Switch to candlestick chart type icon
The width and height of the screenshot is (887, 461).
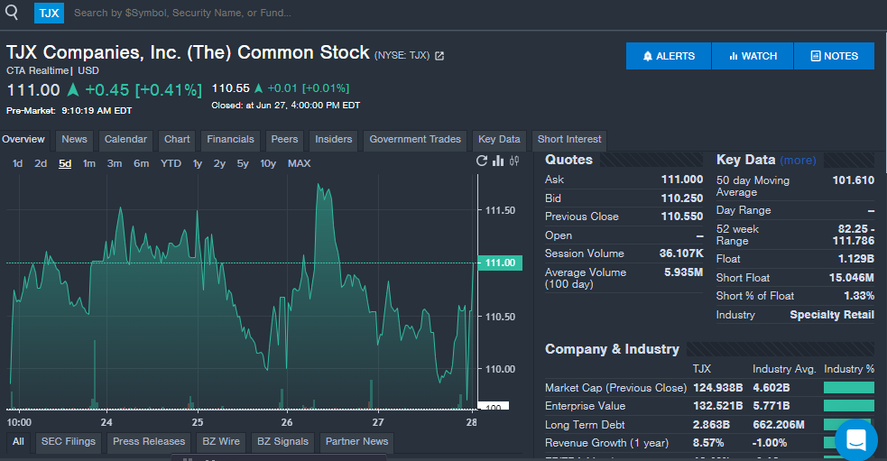click(x=514, y=161)
